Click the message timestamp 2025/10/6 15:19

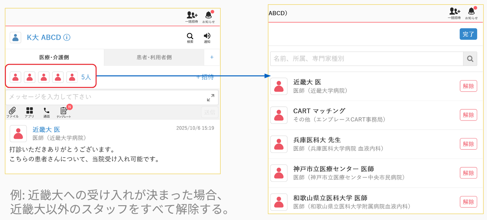(195, 128)
